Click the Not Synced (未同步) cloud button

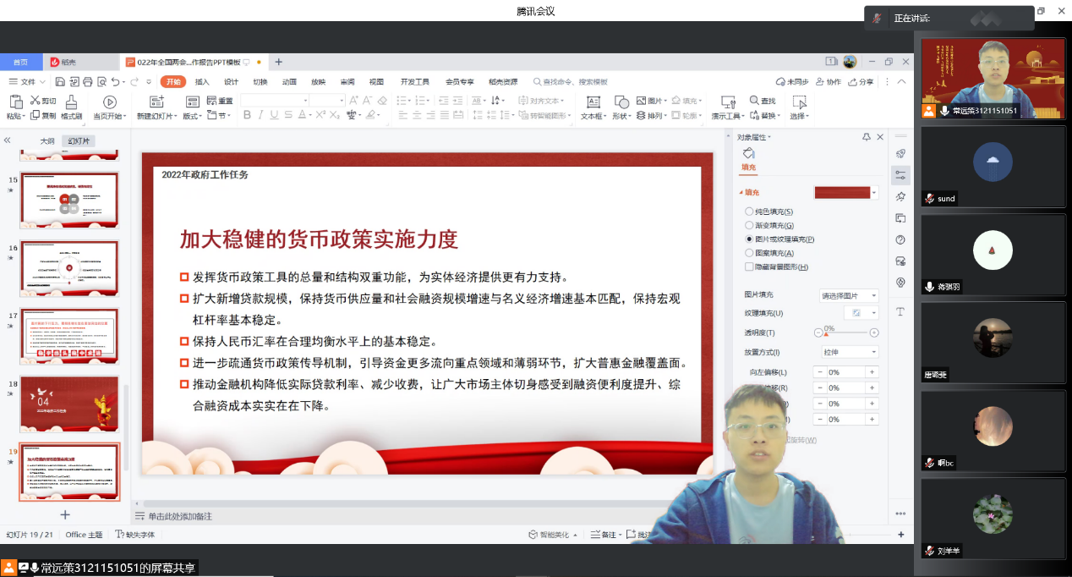(792, 82)
